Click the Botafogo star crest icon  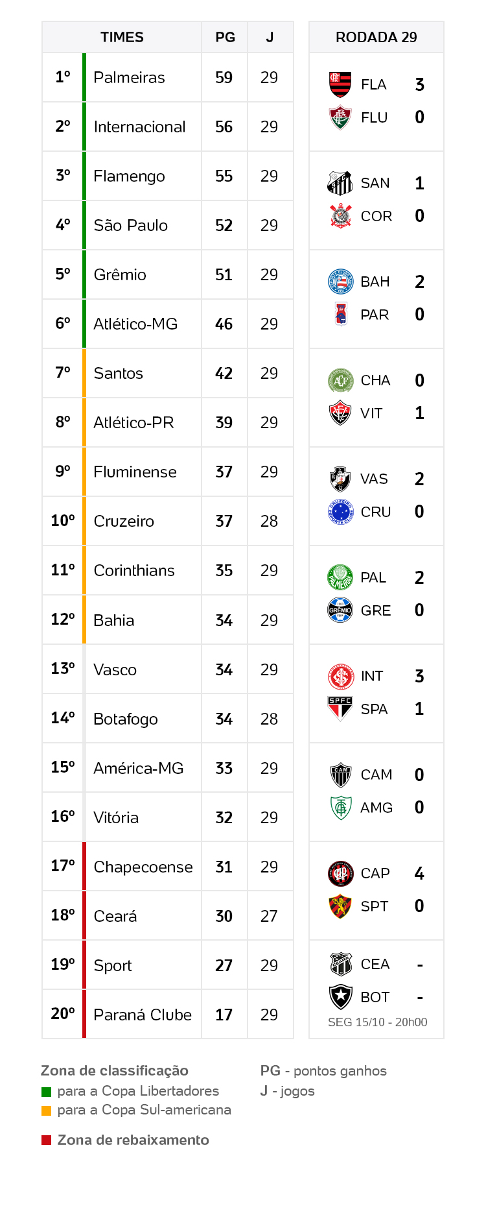pyautogui.click(x=340, y=996)
